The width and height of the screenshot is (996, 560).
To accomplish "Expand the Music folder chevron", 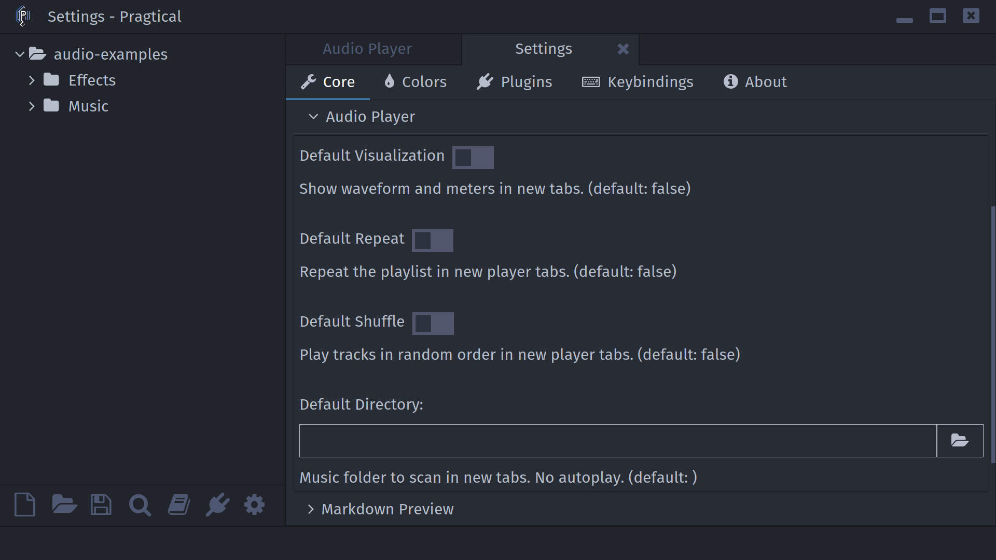I will click(32, 106).
